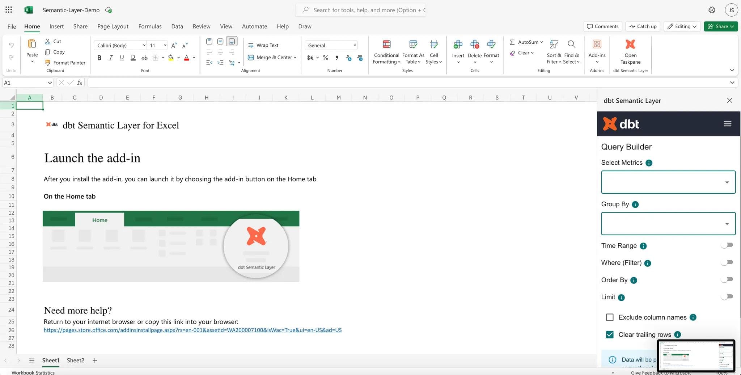The width and height of the screenshot is (741, 375).
Task: Enable the Order By toggle
Action: 727,279
